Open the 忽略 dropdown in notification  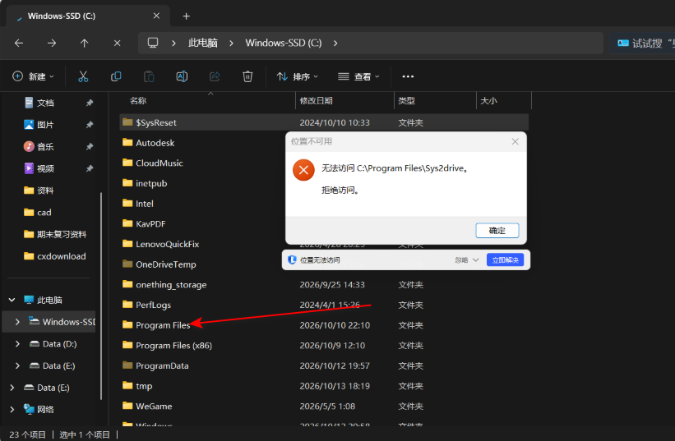(x=467, y=260)
